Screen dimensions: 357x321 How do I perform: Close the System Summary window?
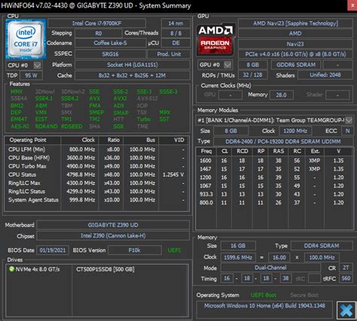[x=352, y=5]
